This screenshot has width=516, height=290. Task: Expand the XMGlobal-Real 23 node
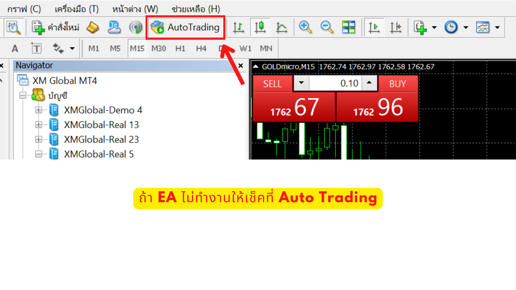tap(39, 139)
